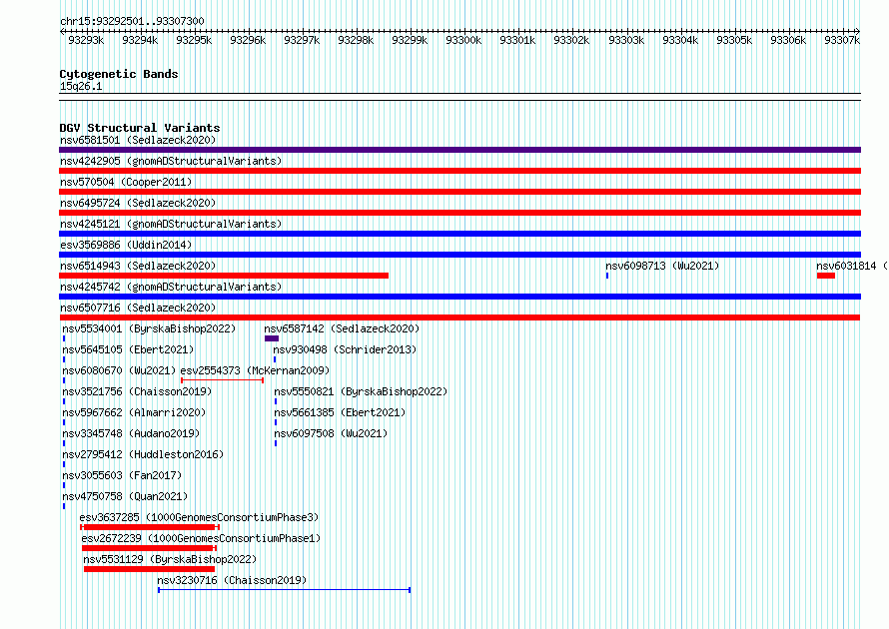Click the 93300k ruler tick label
889x629 pixels.
(463, 40)
